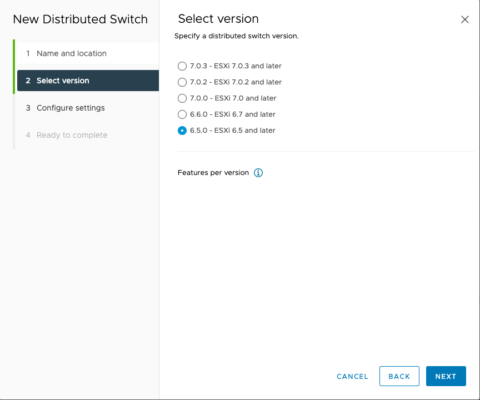The image size is (480, 400).
Task: Click the selected 6.5.0 radio button
Action: (182, 131)
